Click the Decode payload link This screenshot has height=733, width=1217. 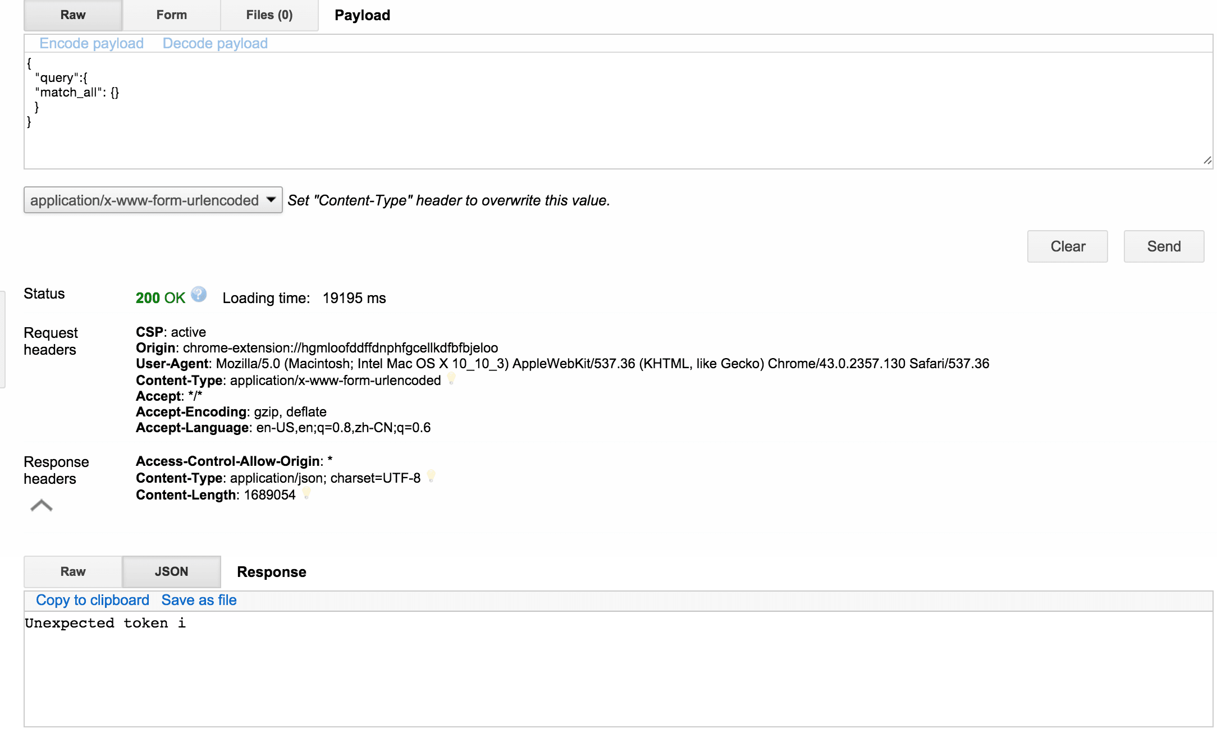click(x=215, y=43)
